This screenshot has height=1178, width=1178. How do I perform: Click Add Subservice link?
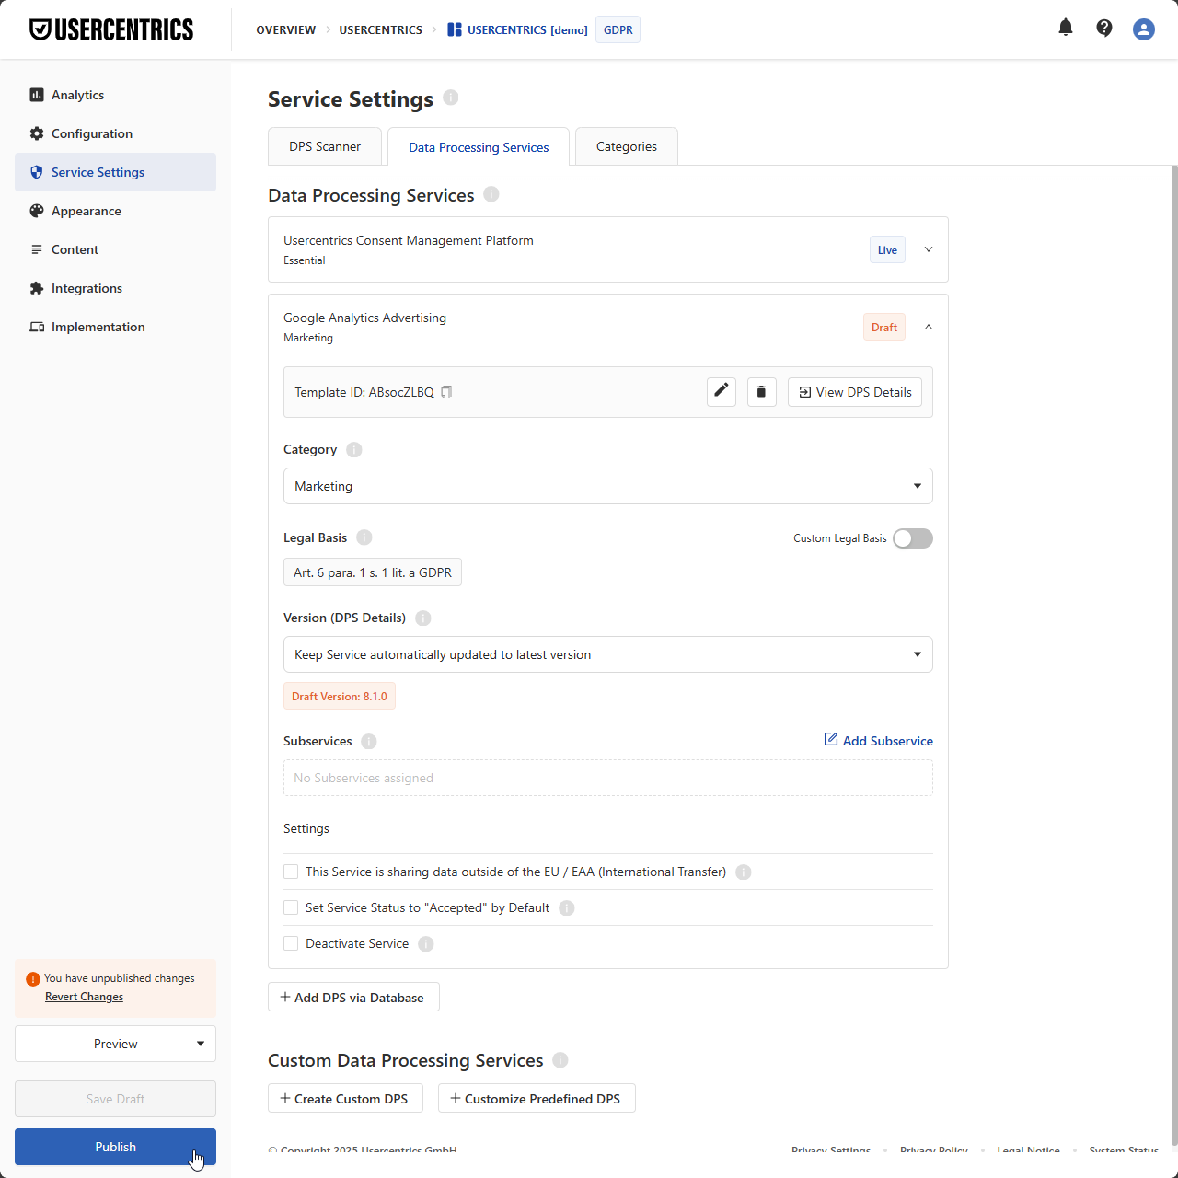(x=878, y=741)
